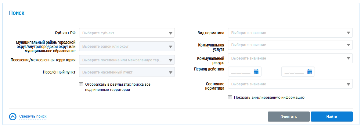
Task: Click dropdown arrow in Вид норматива field
Action: (x=348, y=33)
